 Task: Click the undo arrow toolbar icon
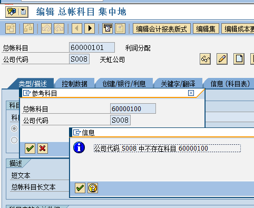coord(46,28)
